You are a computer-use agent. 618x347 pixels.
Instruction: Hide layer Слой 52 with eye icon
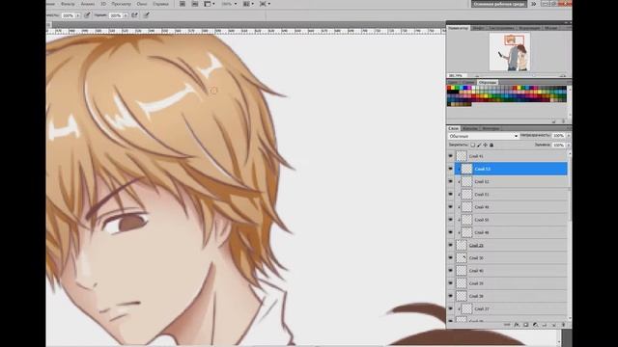(x=451, y=181)
